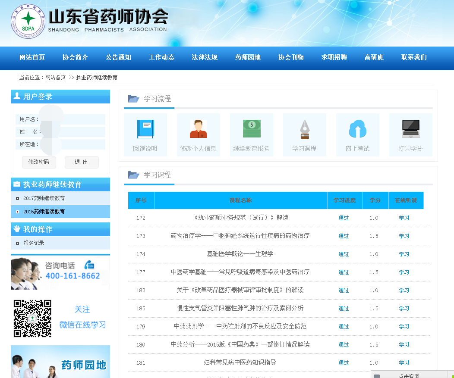
Task: Open 修改个人信息 person icon
Action: [198, 129]
